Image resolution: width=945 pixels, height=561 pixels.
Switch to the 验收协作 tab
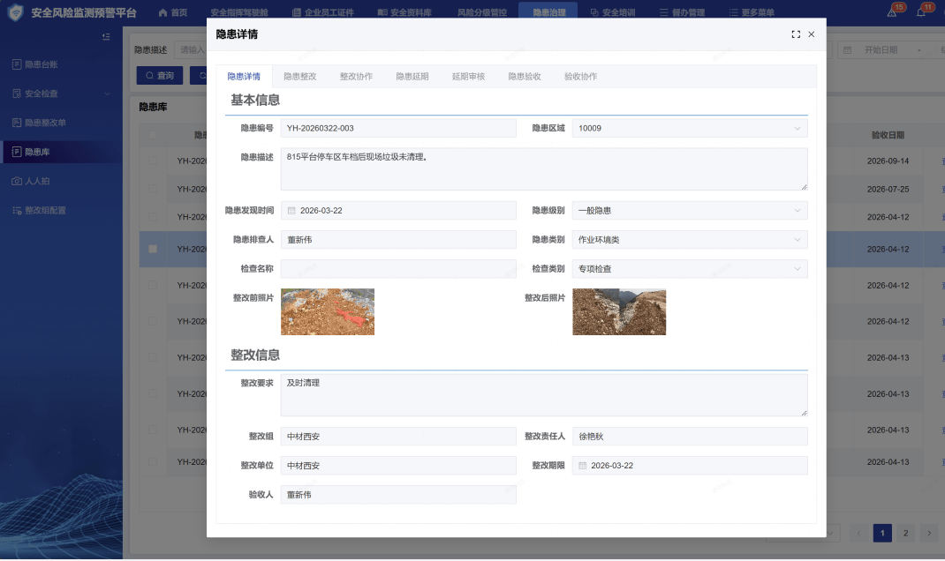pos(580,77)
